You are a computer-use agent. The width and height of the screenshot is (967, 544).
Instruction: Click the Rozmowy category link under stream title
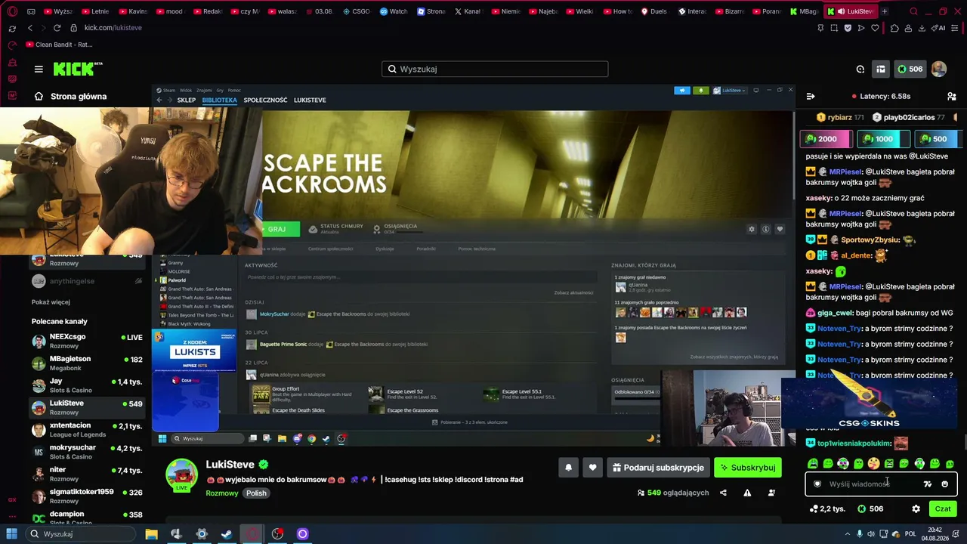(x=222, y=493)
